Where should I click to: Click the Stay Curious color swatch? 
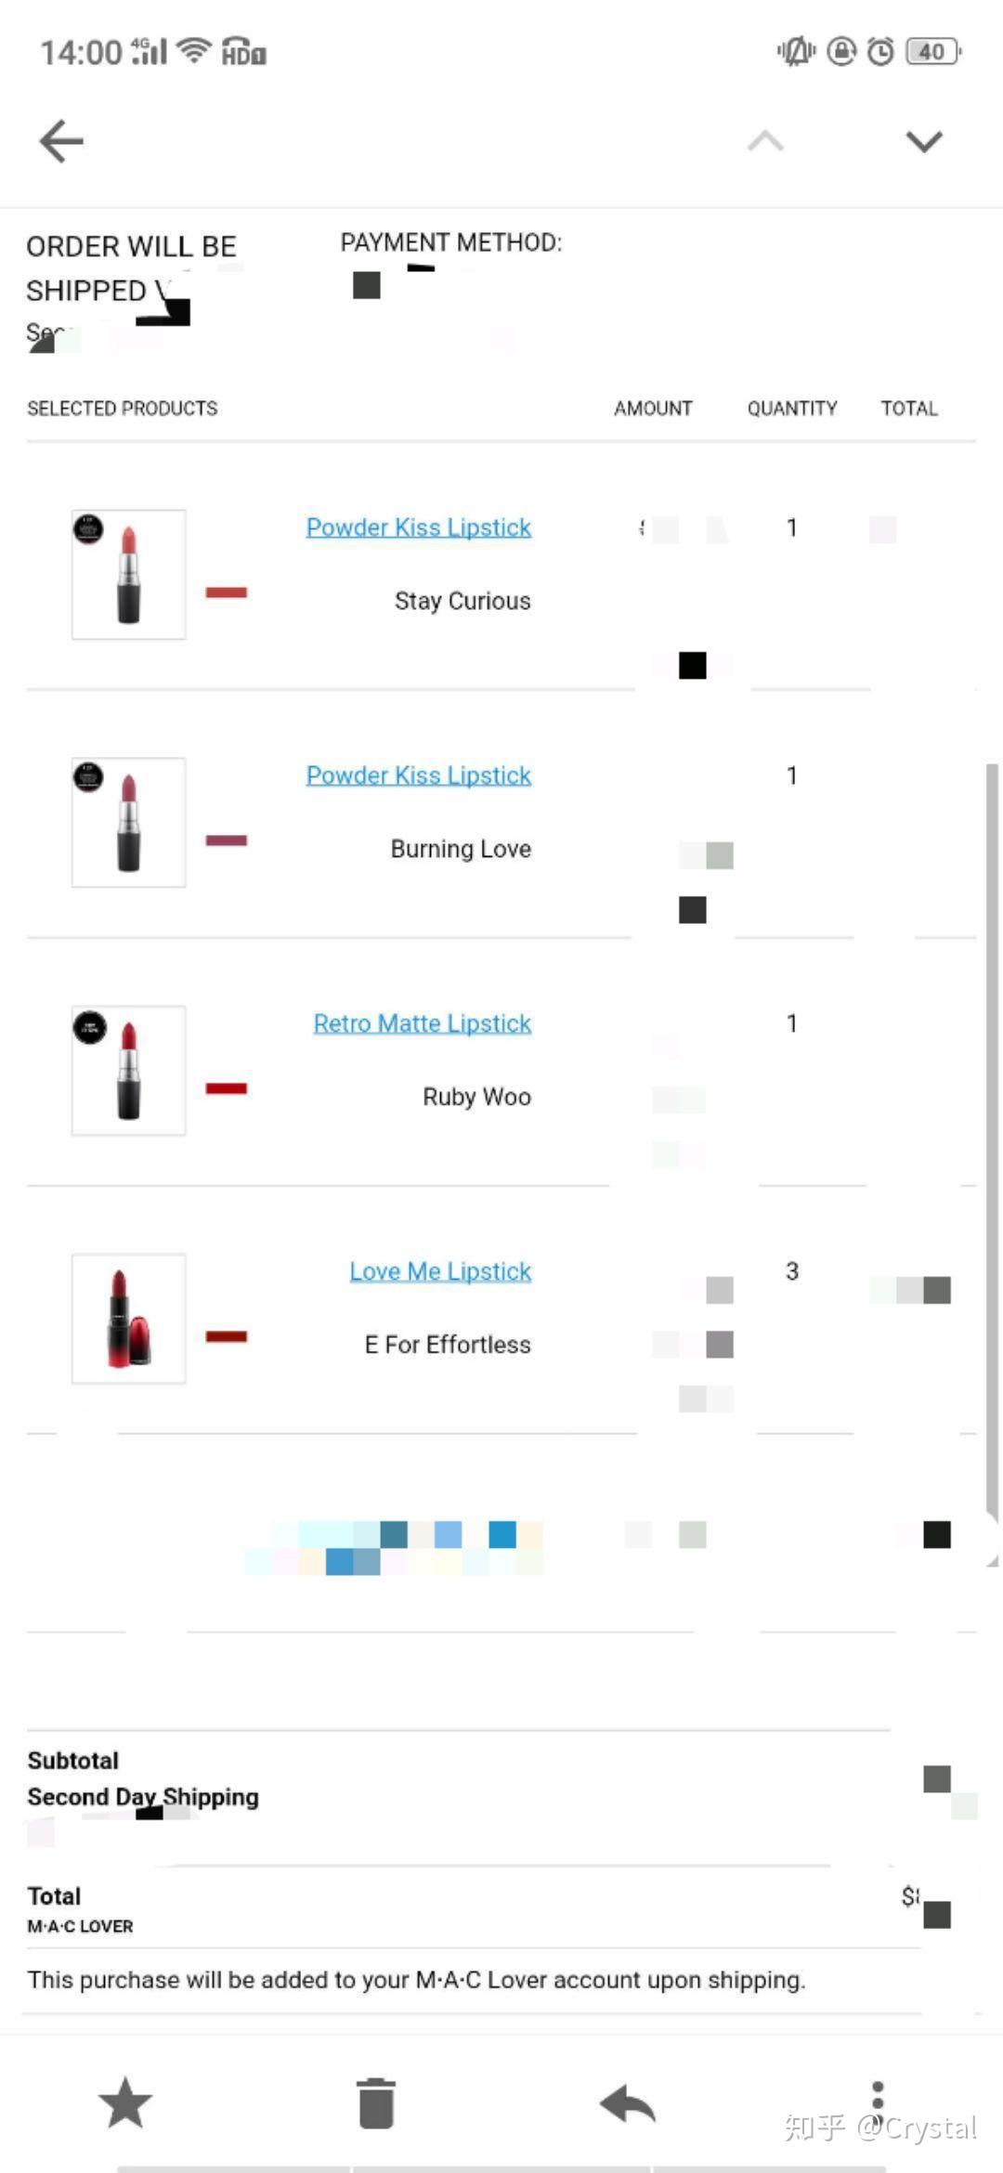[227, 592]
